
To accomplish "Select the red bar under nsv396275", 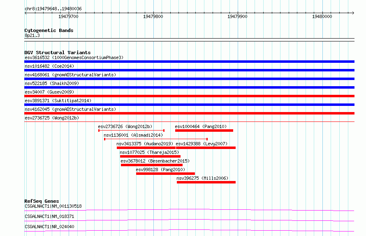I will click(206, 182).
